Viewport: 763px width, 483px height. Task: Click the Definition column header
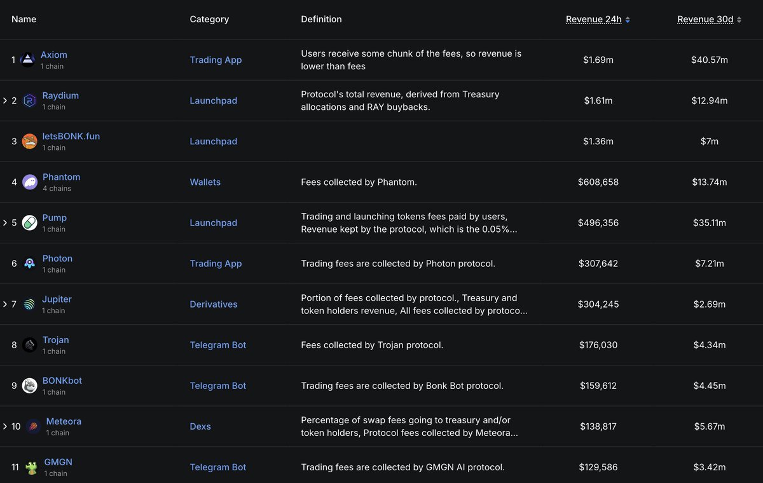321,19
